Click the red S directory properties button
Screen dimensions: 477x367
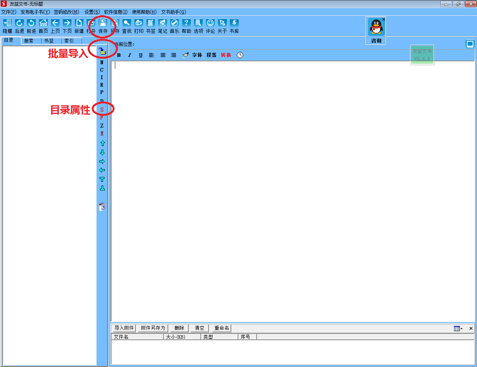click(x=102, y=109)
